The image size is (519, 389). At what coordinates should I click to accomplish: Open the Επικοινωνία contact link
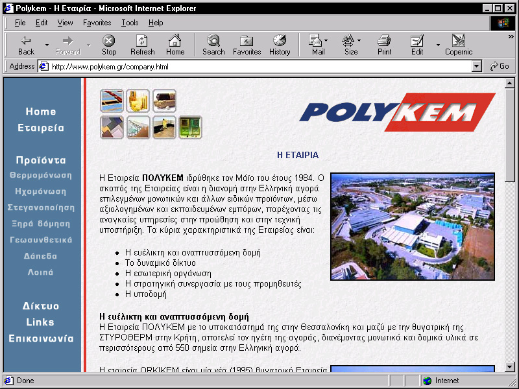pos(41,338)
